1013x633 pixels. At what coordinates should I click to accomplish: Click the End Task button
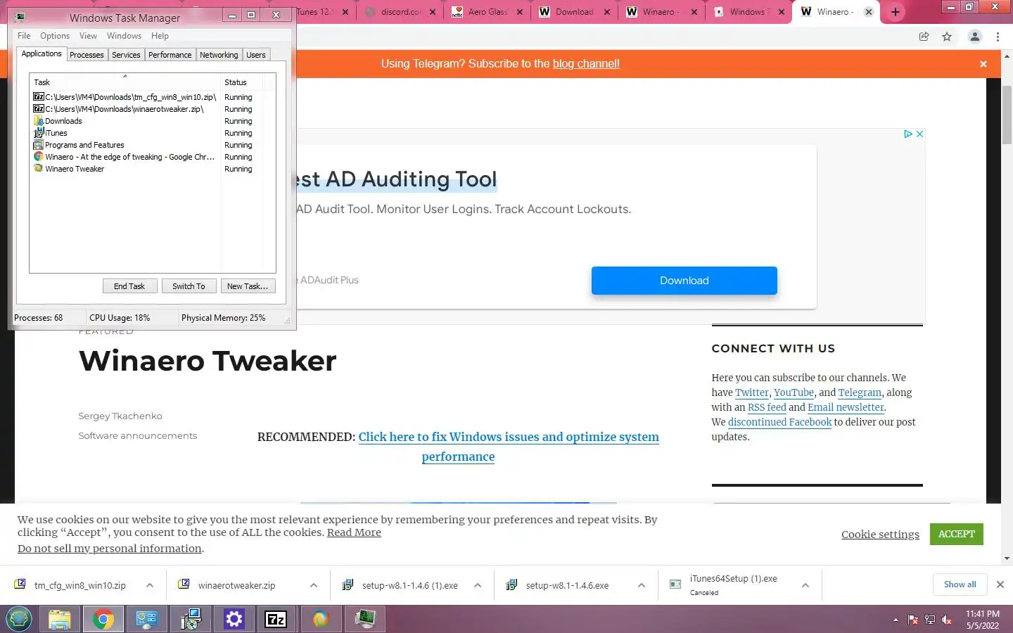click(129, 286)
